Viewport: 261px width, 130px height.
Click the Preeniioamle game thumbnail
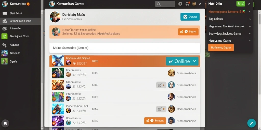click(x=58, y=97)
